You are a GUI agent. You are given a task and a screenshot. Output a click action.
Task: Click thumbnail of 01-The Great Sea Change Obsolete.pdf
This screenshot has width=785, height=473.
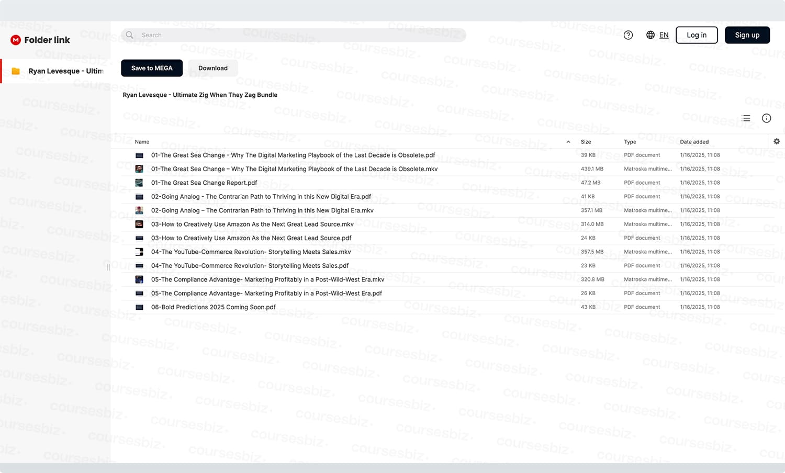coord(139,155)
